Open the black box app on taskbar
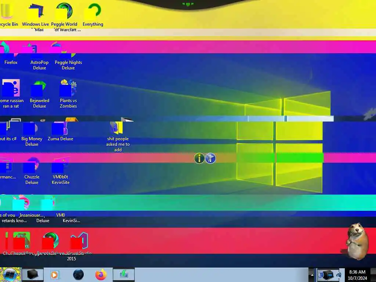376x282 pixels. pyautogui.click(x=33, y=275)
